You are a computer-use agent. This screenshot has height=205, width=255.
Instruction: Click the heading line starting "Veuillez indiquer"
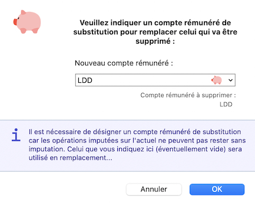pyautogui.click(x=155, y=23)
